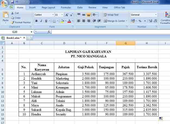Apply Accounting Number Format icon
The width and height of the screenshot is (170, 124).
133,21
